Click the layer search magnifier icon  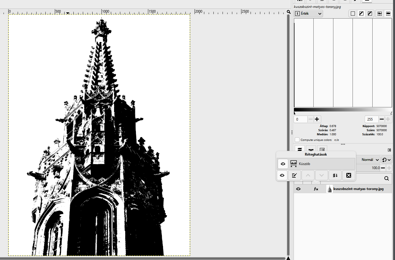386,178
